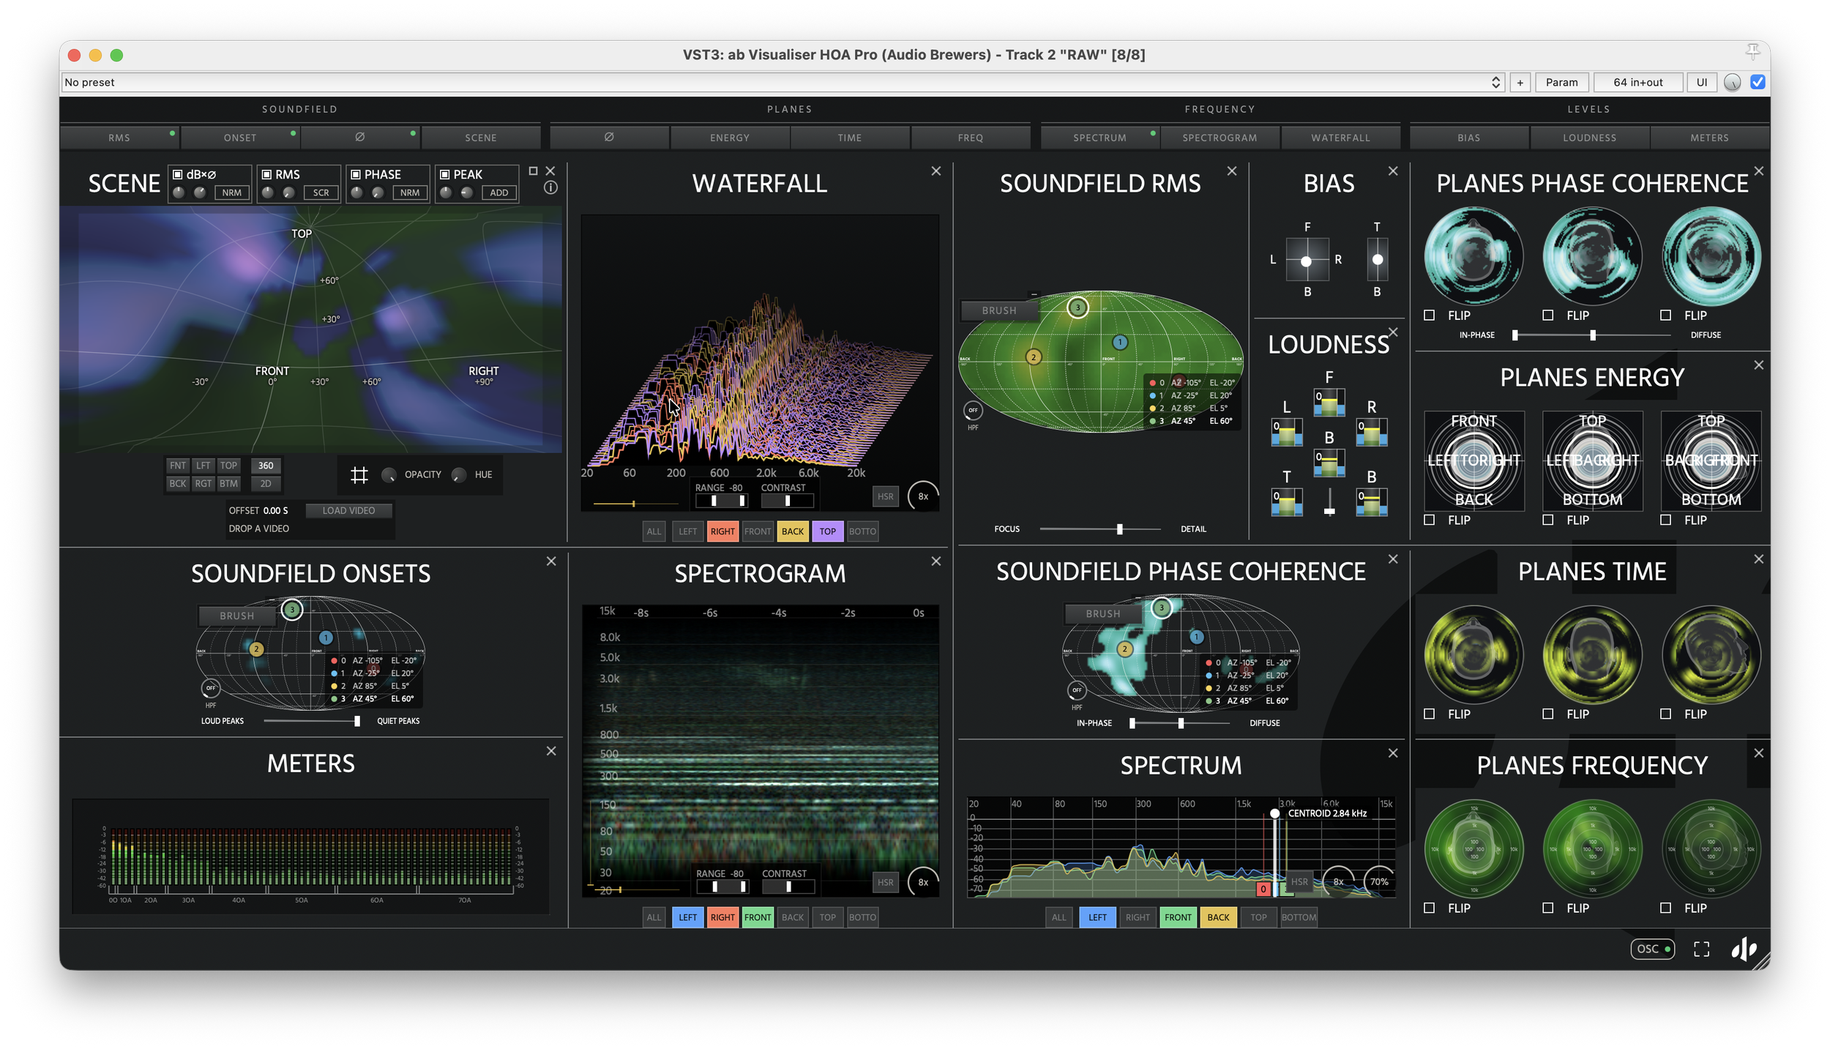Image resolution: width=1830 pixels, height=1049 pixels.
Task: Toggle RIGHT channel button under Waterfall
Action: (x=722, y=531)
